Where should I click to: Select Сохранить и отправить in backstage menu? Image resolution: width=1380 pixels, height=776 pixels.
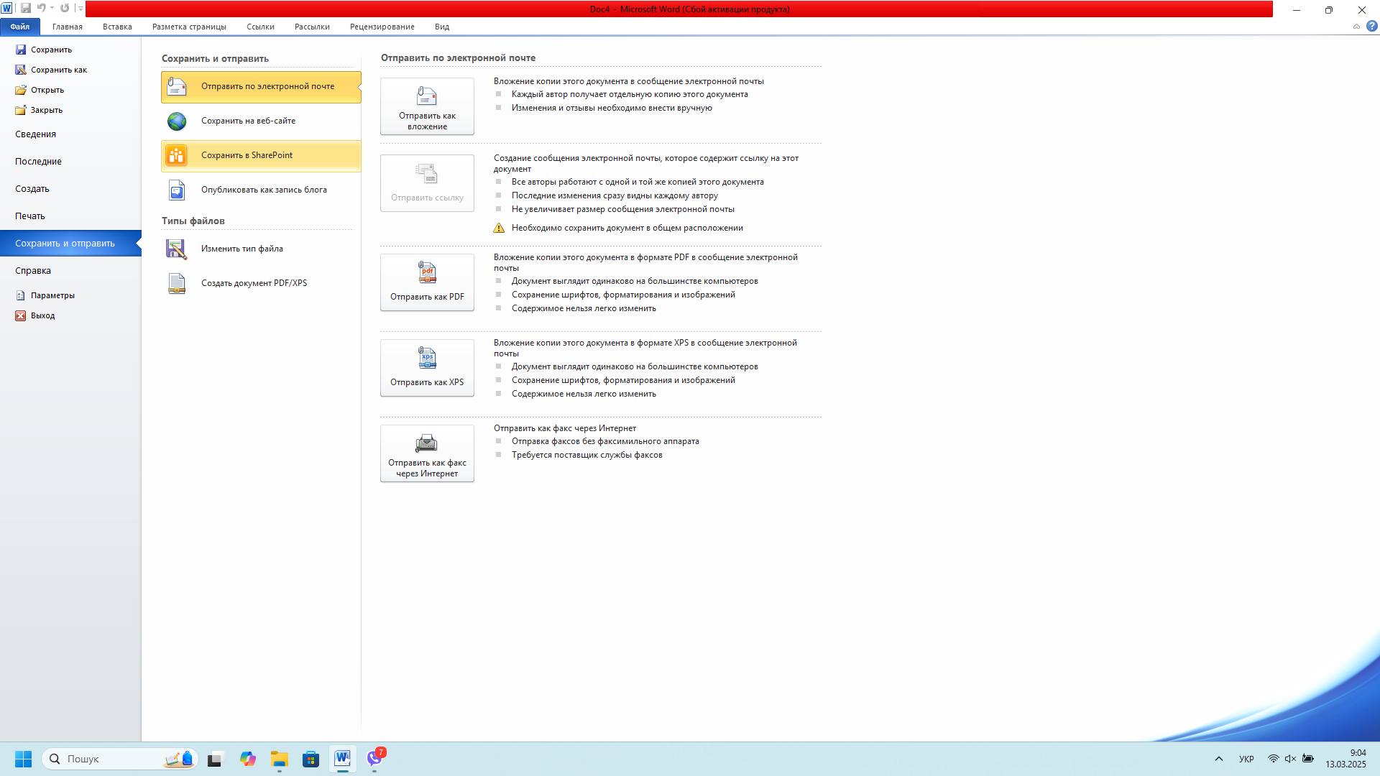coord(70,244)
